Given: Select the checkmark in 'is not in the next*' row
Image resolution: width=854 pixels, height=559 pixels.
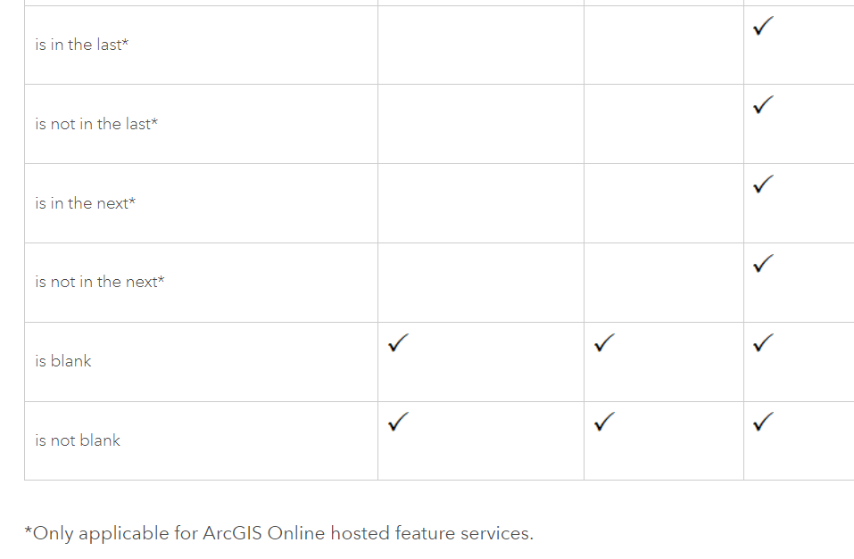Looking at the screenshot, I should (762, 264).
